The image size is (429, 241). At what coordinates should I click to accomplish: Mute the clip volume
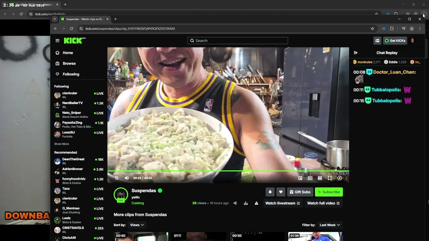[x=127, y=178]
